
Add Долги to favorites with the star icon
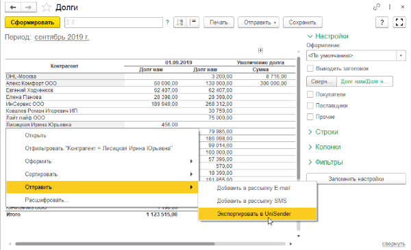click(x=47, y=8)
